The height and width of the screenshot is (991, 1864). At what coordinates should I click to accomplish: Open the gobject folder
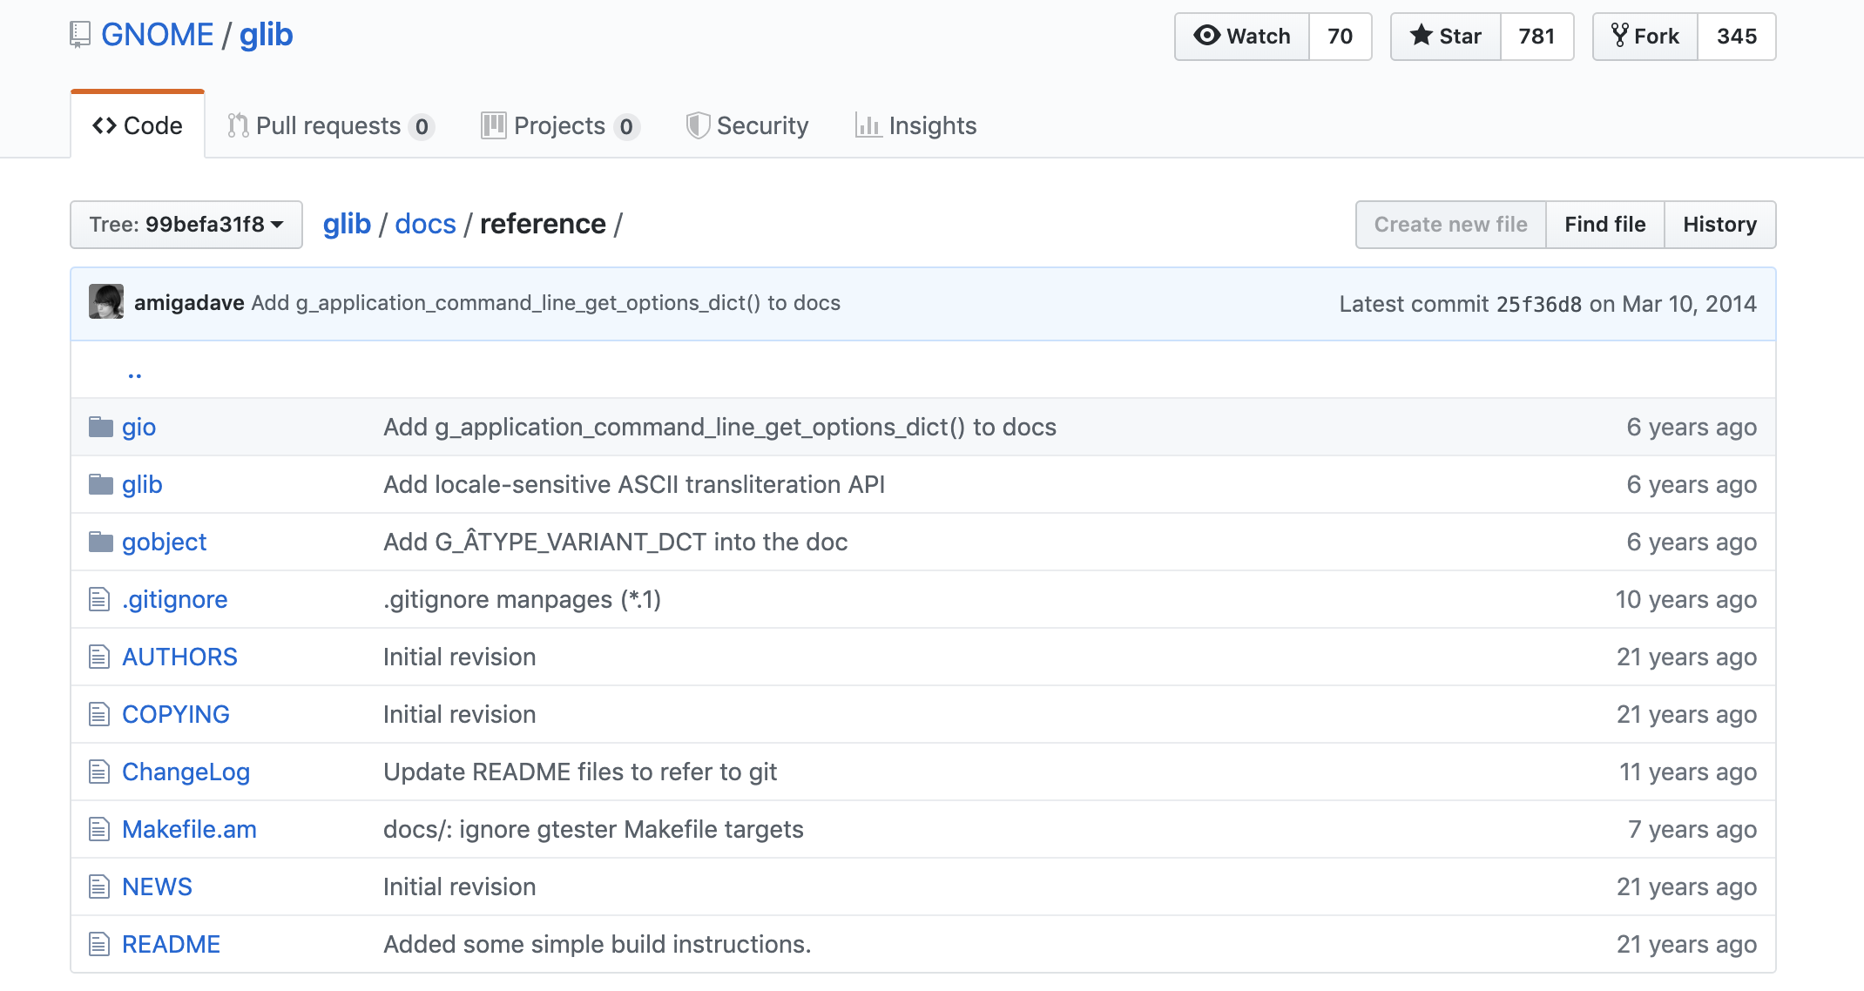click(x=164, y=542)
